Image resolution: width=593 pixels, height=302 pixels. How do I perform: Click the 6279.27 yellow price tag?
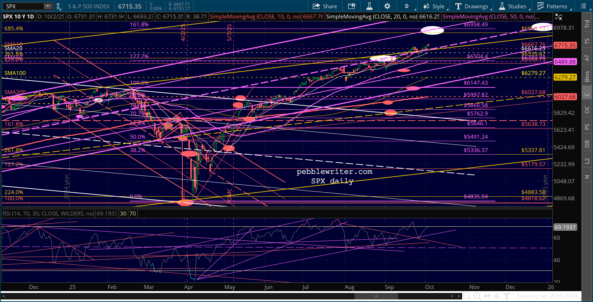coord(565,77)
